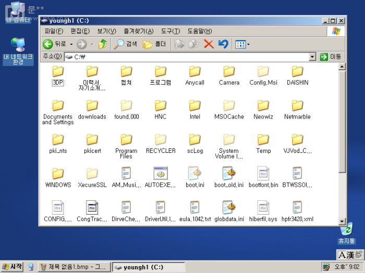The height and width of the screenshot is (273, 365).
Task: Expand the forward button history arrow
Action: [92, 44]
